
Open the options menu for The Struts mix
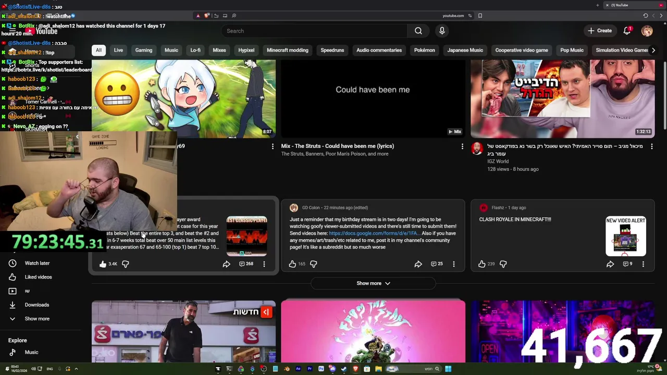click(x=462, y=146)
